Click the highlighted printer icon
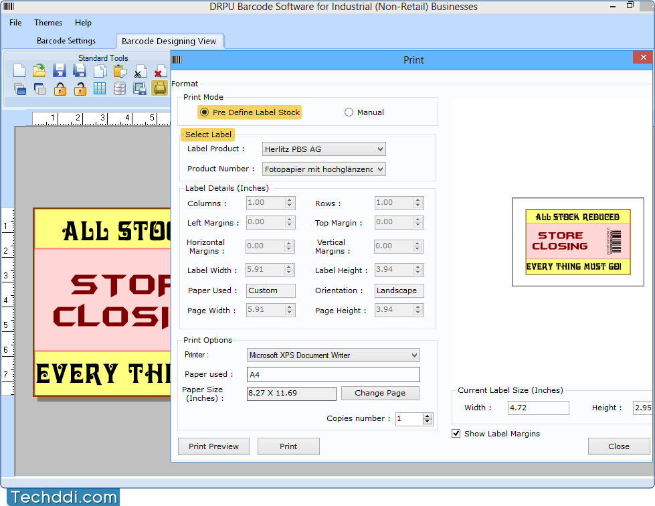The image size is (655, 506). click(160, 88)
